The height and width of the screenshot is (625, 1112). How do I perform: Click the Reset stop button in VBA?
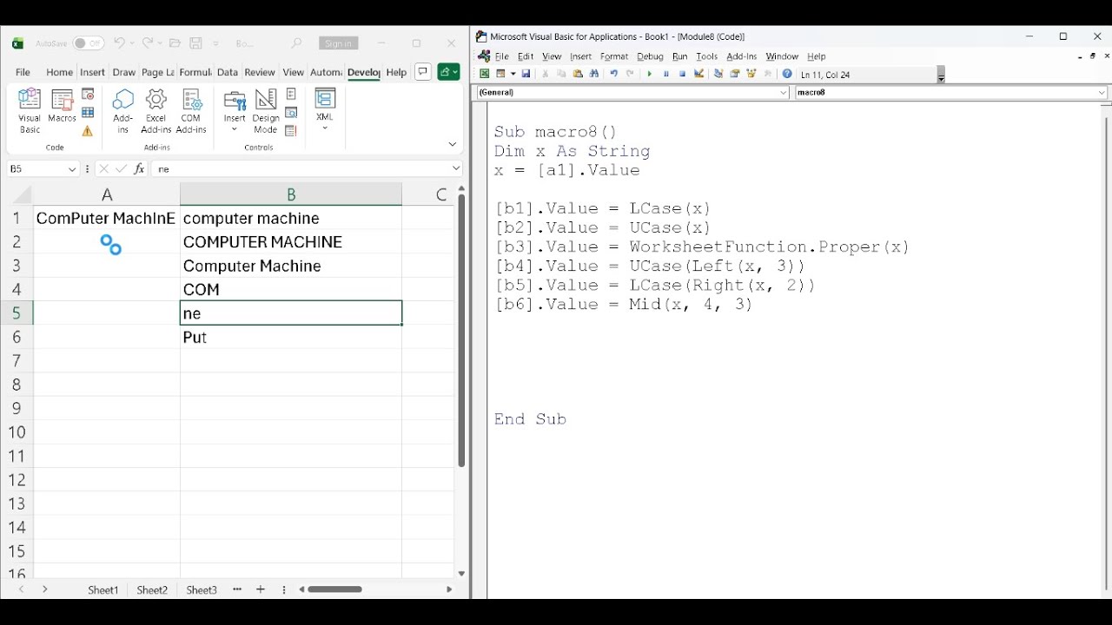(x=682, y=74)
